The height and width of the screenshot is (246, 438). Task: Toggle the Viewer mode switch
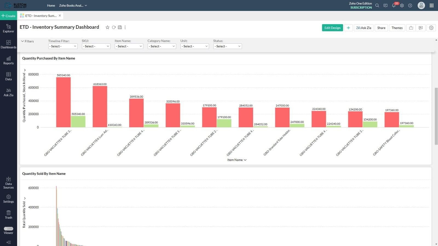tap(8, 229)
